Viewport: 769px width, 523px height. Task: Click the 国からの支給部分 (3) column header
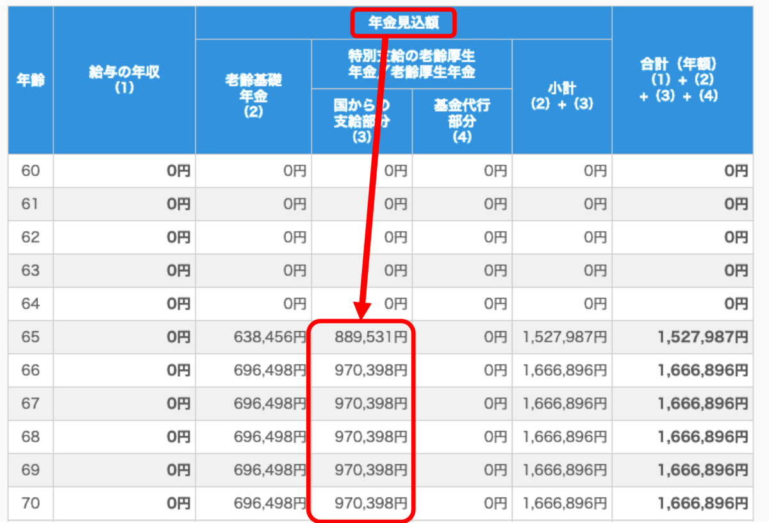click(x=362, y=121)
